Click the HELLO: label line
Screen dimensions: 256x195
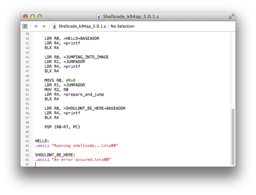[x=42, y=141]
